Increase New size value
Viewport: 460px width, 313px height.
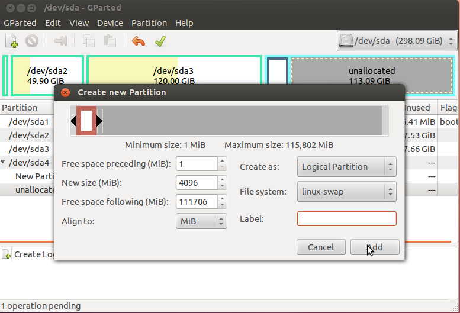[222, 179]
